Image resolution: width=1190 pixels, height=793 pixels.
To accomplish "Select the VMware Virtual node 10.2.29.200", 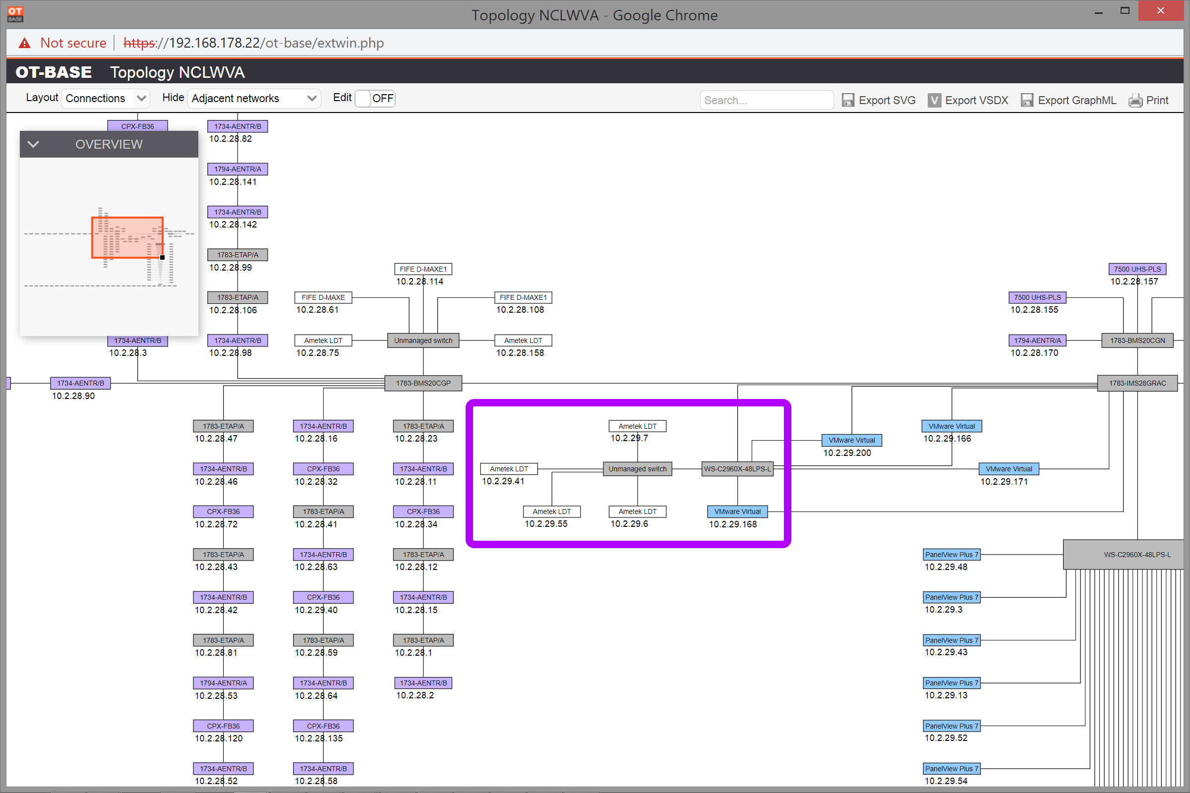I will pos(851,440).
